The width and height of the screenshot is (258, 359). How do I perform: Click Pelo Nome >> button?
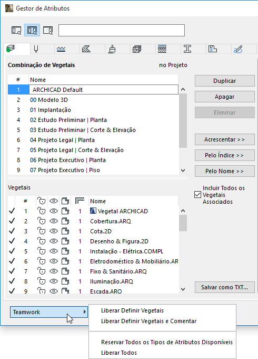[x=225, y=171]
